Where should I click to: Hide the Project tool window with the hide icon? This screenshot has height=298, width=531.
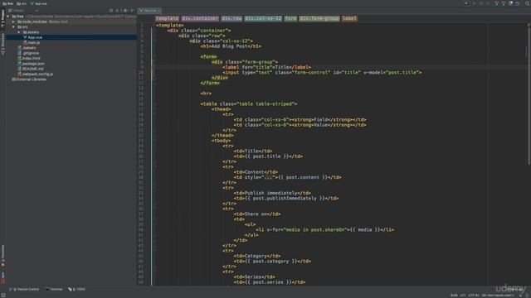(133, 11)
